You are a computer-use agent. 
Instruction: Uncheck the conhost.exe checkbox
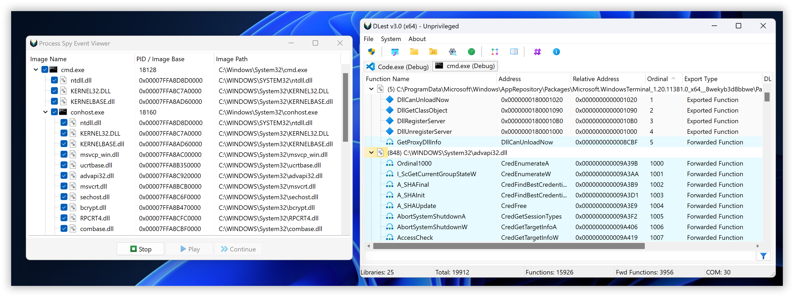55,112
